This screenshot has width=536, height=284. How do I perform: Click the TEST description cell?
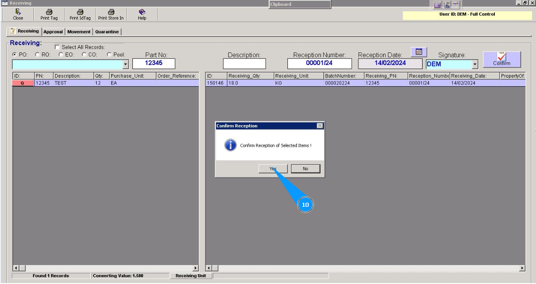tap(73, 83)
